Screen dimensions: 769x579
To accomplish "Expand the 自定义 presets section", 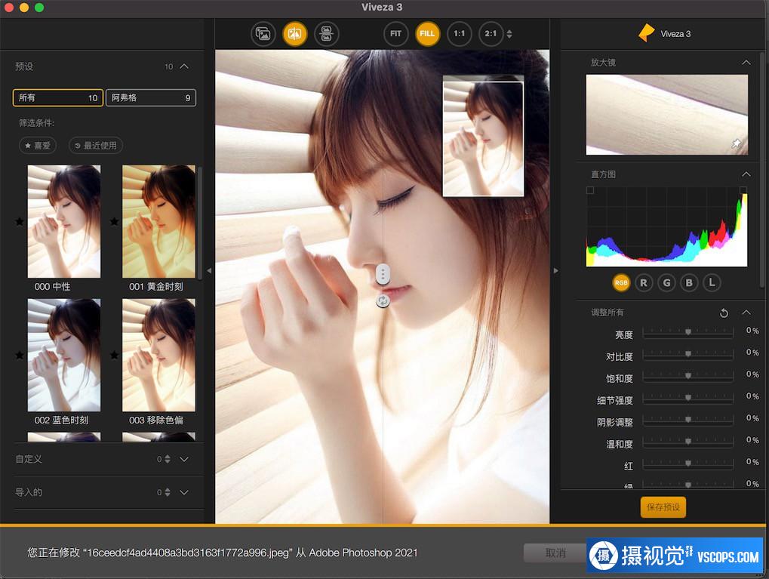I will 184,459.
